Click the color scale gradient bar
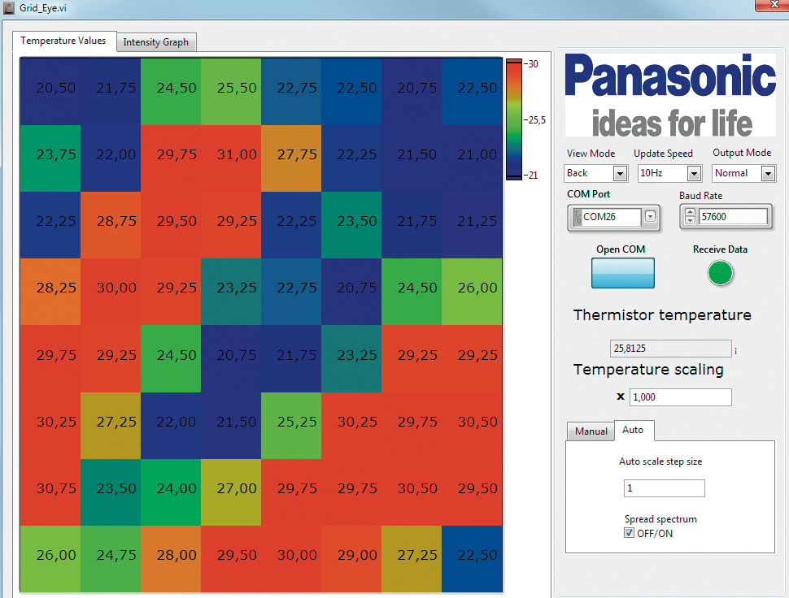The image size is (789, 598). [514, 119]
